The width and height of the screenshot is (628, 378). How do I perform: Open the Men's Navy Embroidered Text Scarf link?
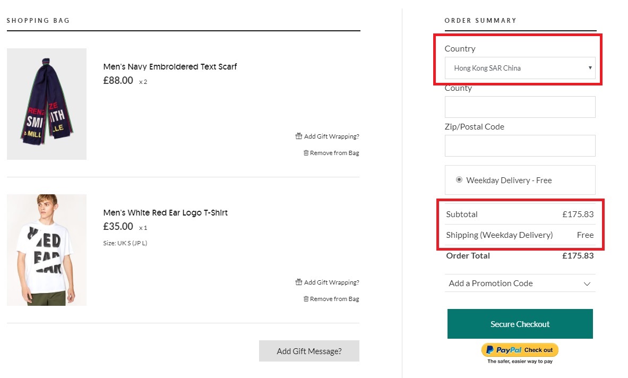pyautogui.click(x=170, y=67)
